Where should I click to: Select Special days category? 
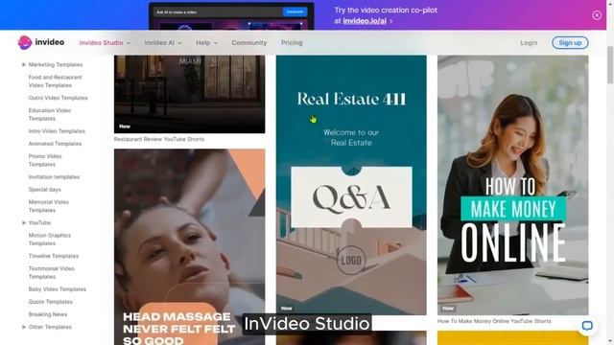point(45,190)
